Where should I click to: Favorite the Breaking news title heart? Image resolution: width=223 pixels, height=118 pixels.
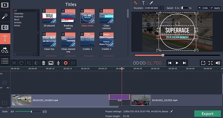pyautogui.click(x=63, y=11)
